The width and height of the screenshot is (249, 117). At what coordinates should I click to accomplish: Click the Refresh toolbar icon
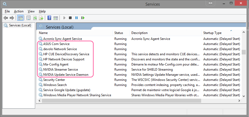coord(35,18)
